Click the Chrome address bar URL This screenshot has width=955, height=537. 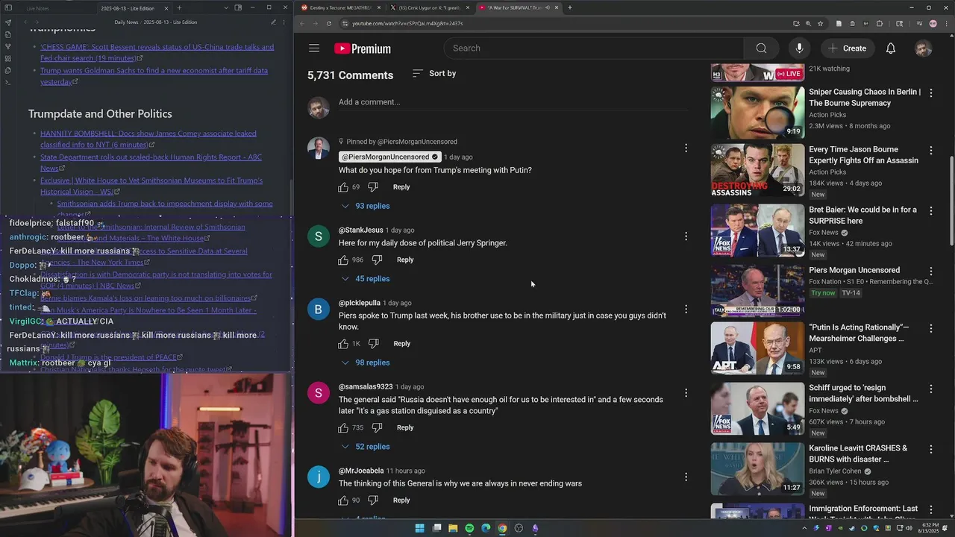407,23
